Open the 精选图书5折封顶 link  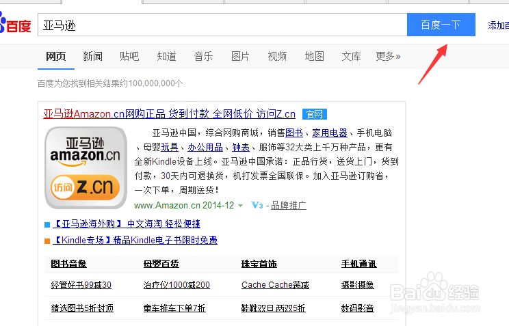pos(82,308)
